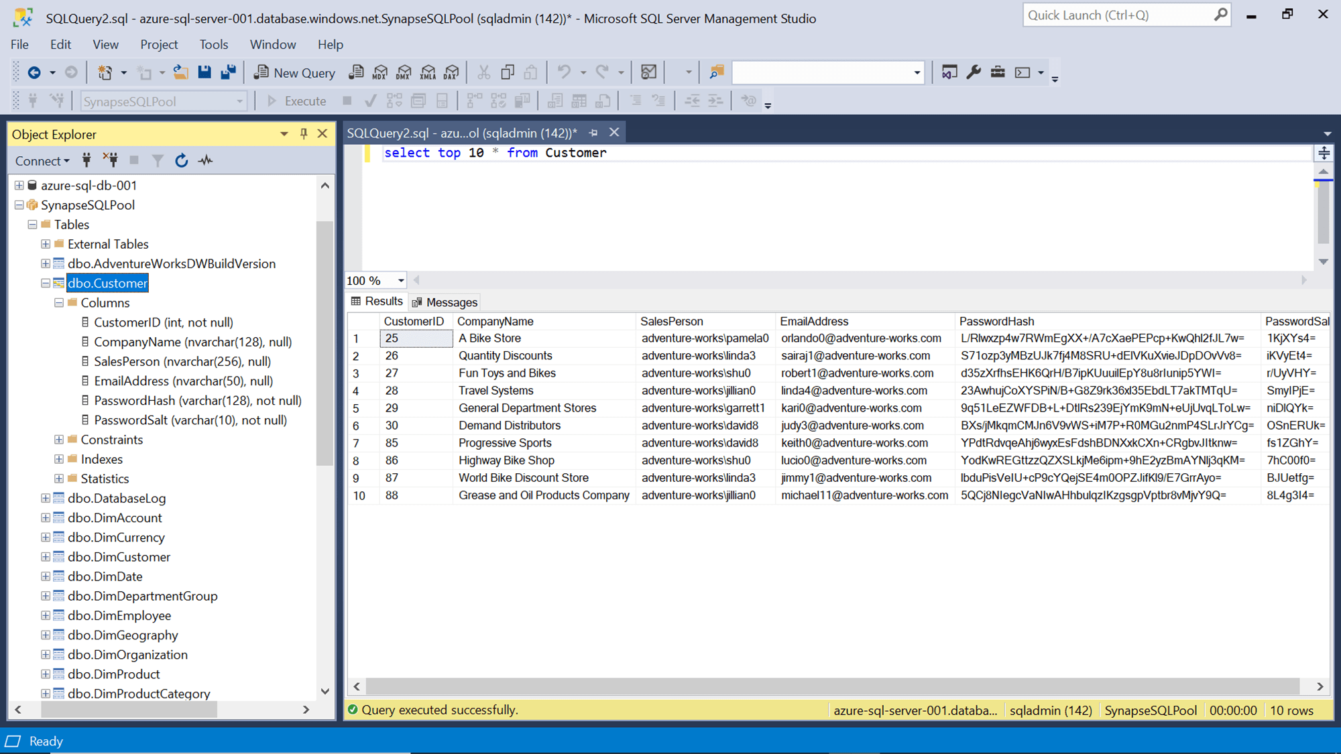Pin the Object Explorer panel
Screen dimensions: 1341x754
[x=303, y=133]
